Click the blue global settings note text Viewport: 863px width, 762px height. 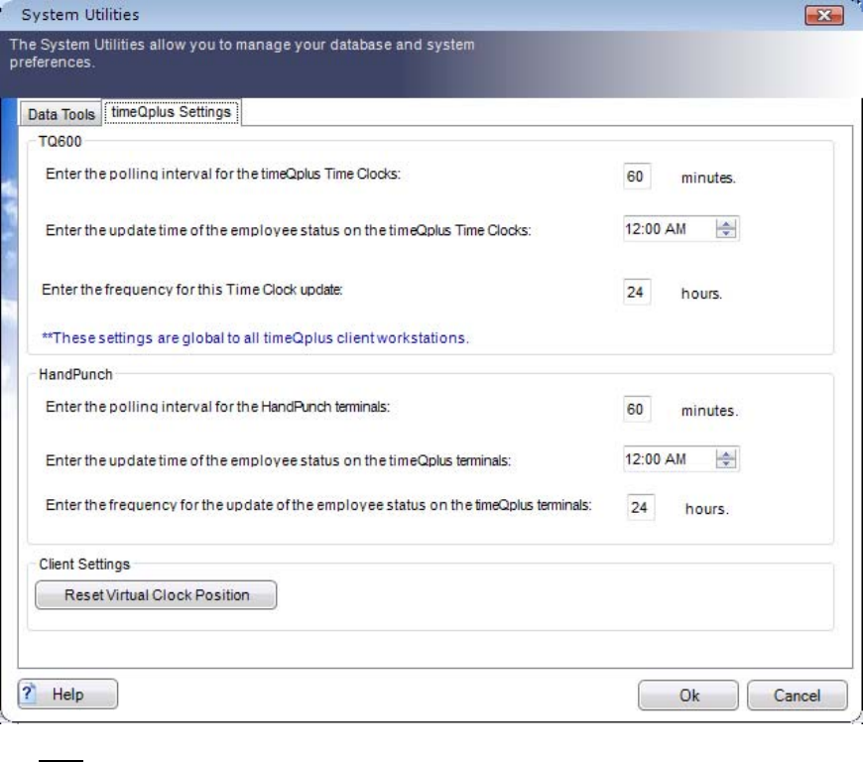255,337
